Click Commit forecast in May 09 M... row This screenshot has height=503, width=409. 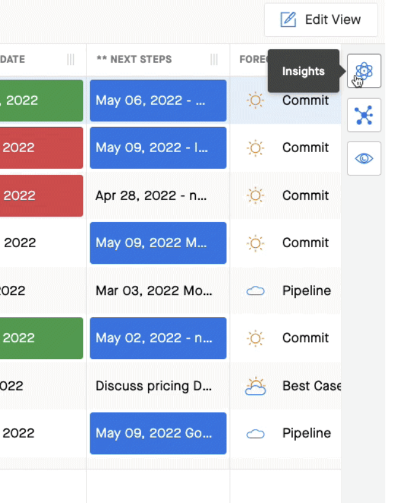305,243
